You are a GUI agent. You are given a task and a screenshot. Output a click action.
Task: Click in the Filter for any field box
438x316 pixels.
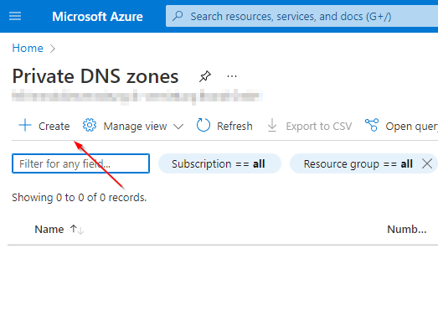click(x=80, y=163)
